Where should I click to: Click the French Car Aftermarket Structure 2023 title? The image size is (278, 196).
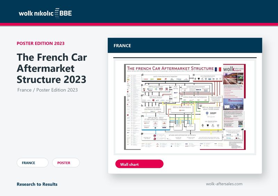click(x=52, y=68)
